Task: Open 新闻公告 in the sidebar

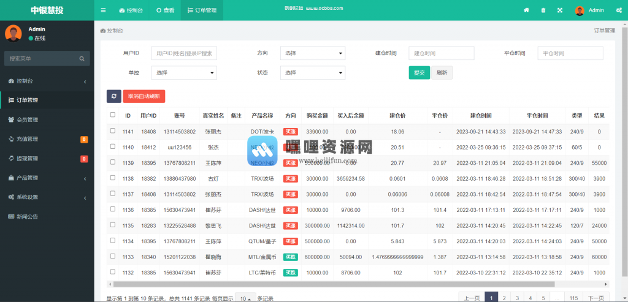Action: [x=47, y=216]
